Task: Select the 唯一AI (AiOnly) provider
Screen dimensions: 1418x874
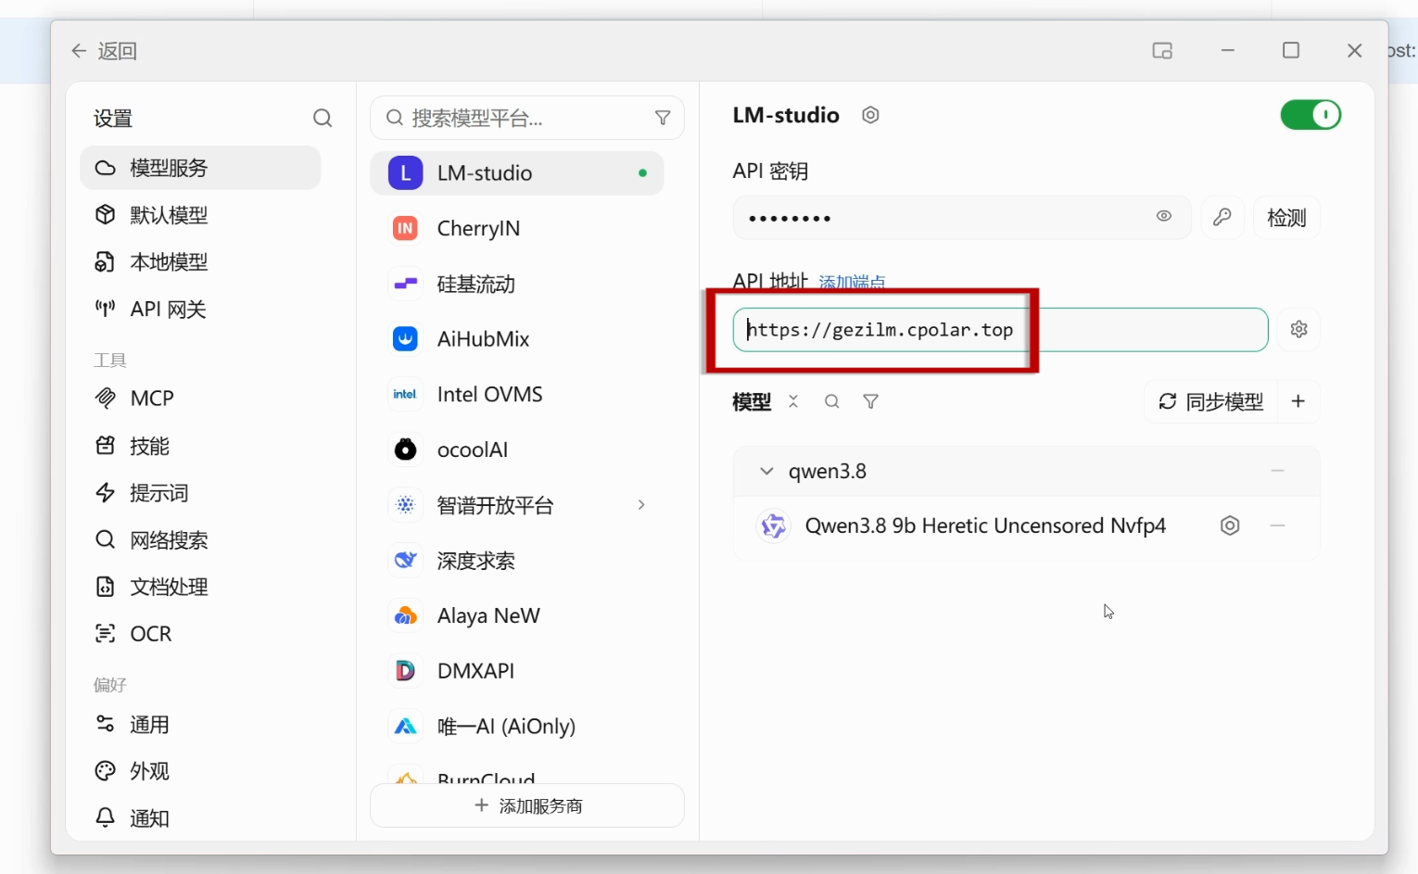Action: click(517, 727)
